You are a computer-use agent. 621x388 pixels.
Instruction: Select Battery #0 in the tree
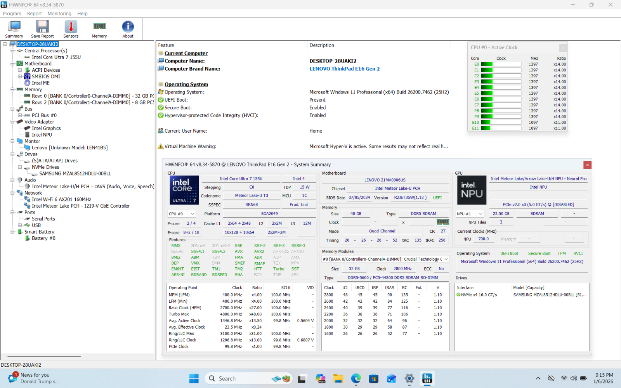pyautogui.click(x=43, y=238)
